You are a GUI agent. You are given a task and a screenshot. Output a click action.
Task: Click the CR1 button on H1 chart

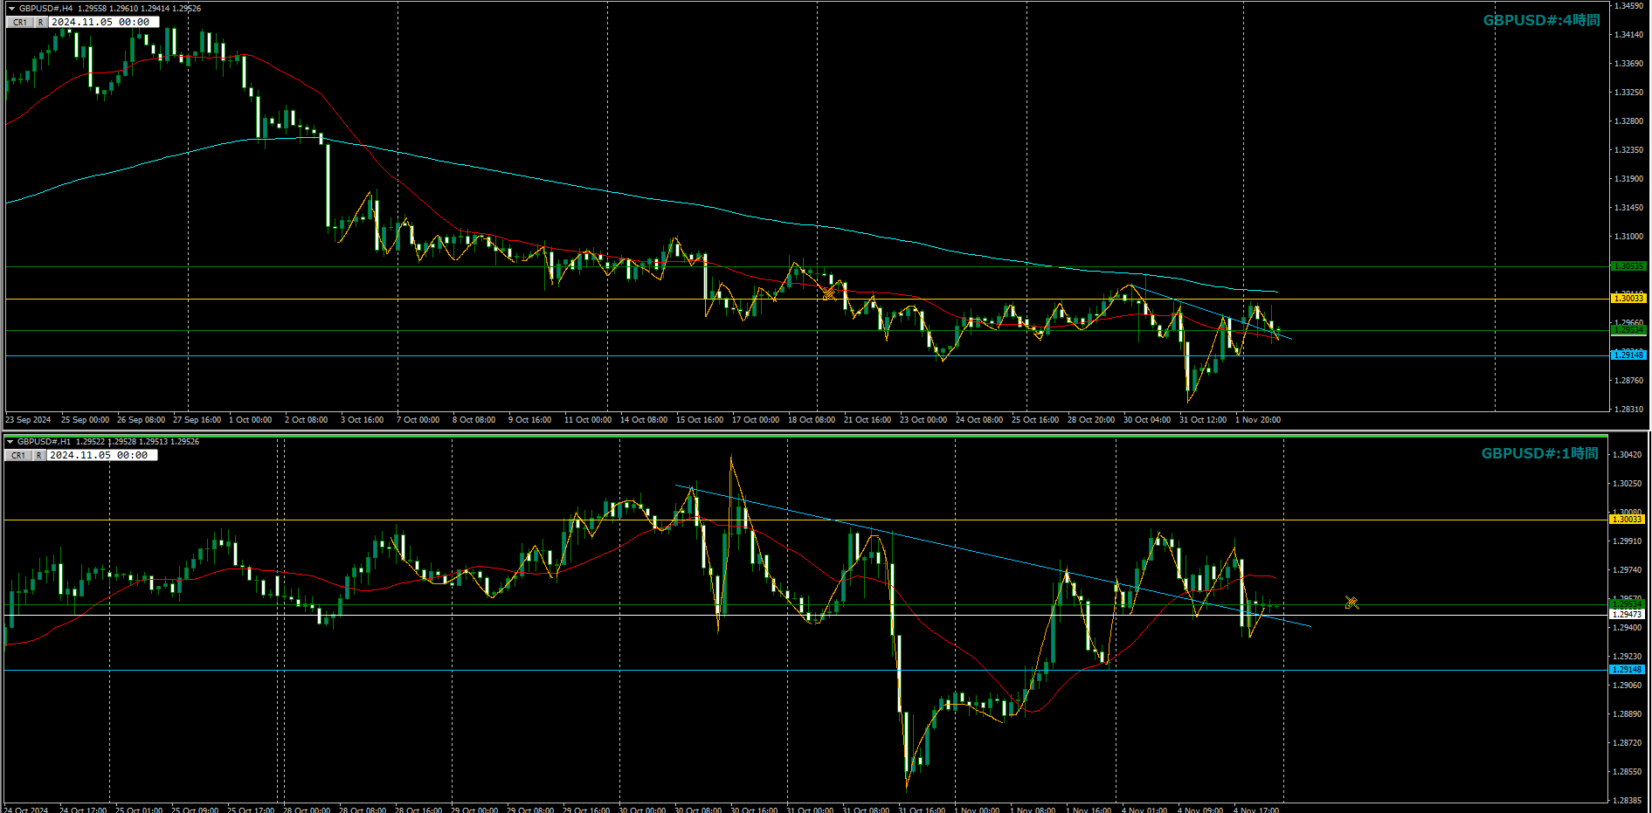coord(18,455)
